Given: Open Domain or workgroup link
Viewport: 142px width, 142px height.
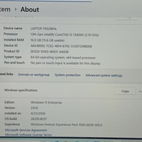Looking at the screenshot, I should [34, 75].
